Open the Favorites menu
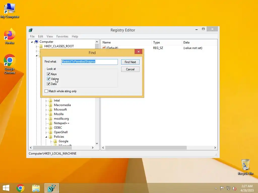Viewport: 258px width, 193px height. tap(62, 36)
